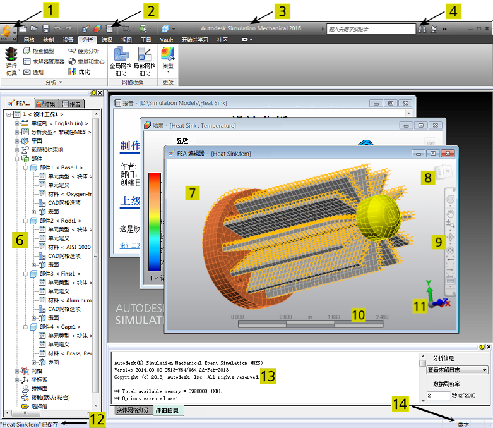Click the satellite dish communication icon
Screen dimensions: 493x428
click(434, 29)
